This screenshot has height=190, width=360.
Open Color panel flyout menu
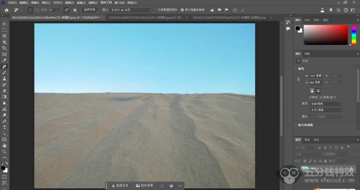point(358,20)
